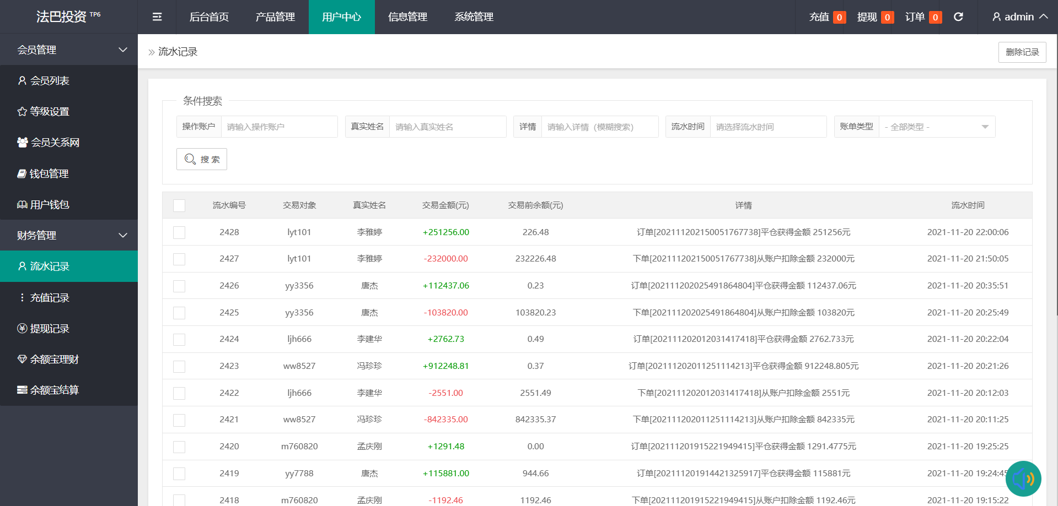Open 钱包管理 from the sidebar
The width and height of the screenshot is (1058, 506).
(49, 174)
